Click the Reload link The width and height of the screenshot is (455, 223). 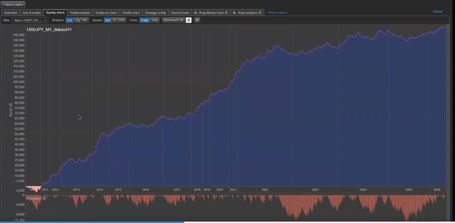(x=438, y=11)
